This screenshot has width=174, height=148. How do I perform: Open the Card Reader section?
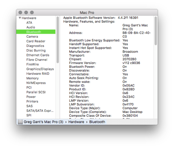(36, 41)
